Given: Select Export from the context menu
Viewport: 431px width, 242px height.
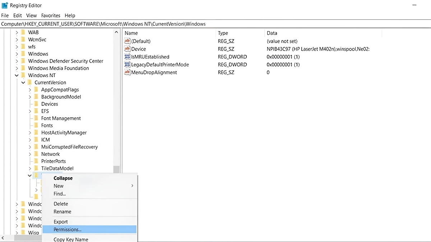Looking at the screenshot, I should coord(61,222).
